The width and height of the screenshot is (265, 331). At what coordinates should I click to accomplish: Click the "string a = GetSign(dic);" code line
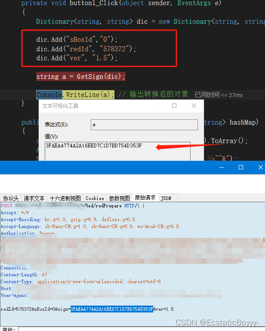(81, 76)
